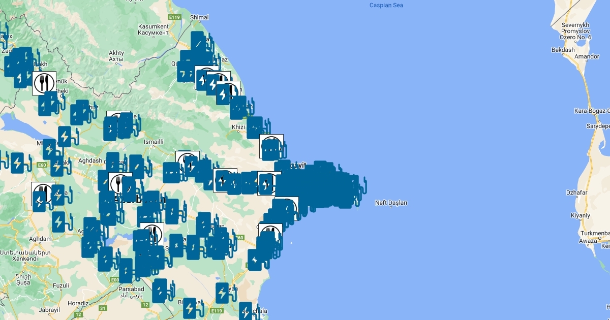Open the restaurant marker on coast below Khizi

[271, 146]
